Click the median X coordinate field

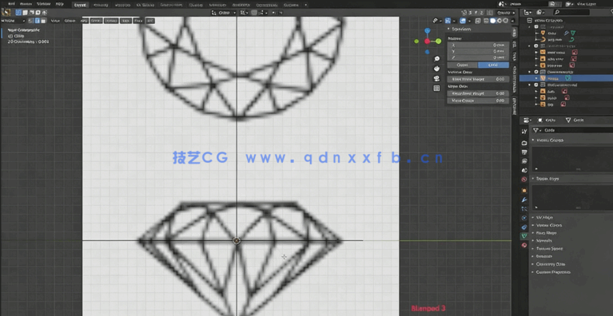coord(478,45)
